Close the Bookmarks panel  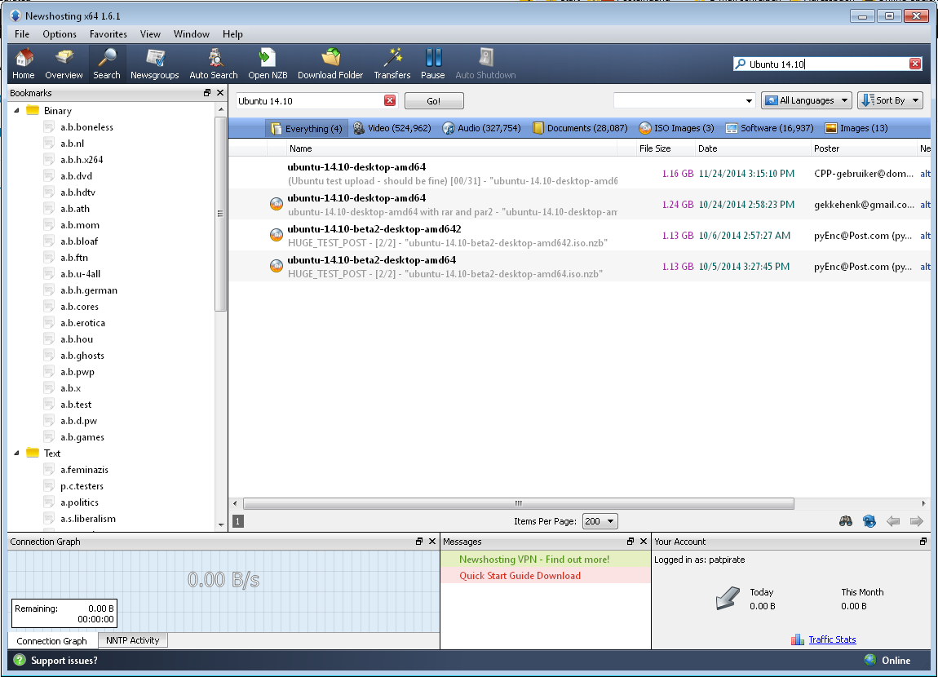(x=220, y=93)
